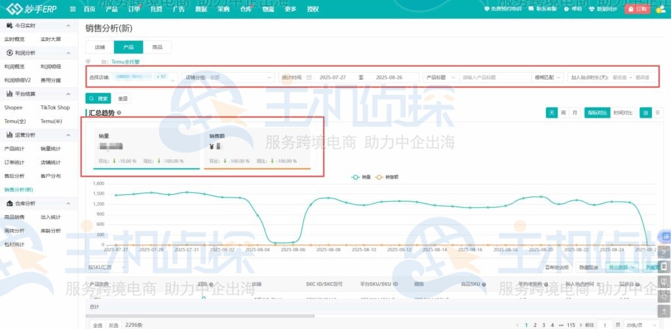671x329 pixels.
Task: Open 产品 top menu
Action: click(111, 9)
